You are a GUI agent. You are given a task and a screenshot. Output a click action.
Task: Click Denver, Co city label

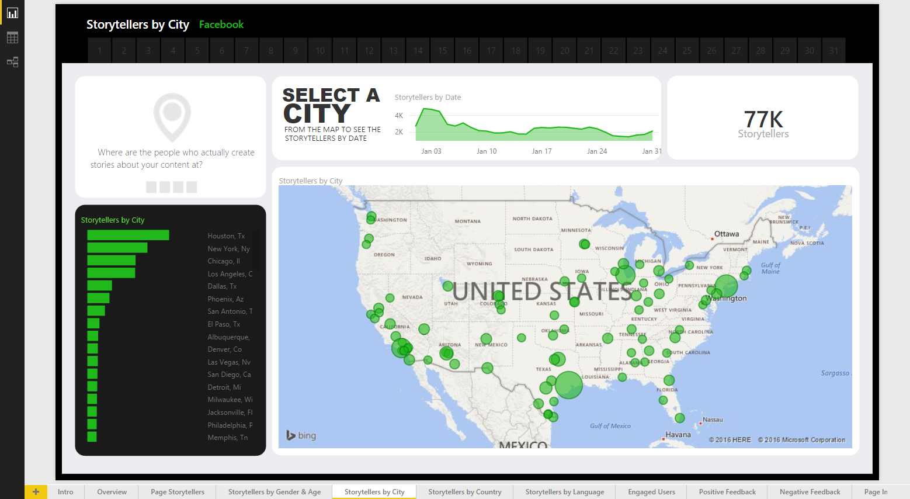[224, 349]
